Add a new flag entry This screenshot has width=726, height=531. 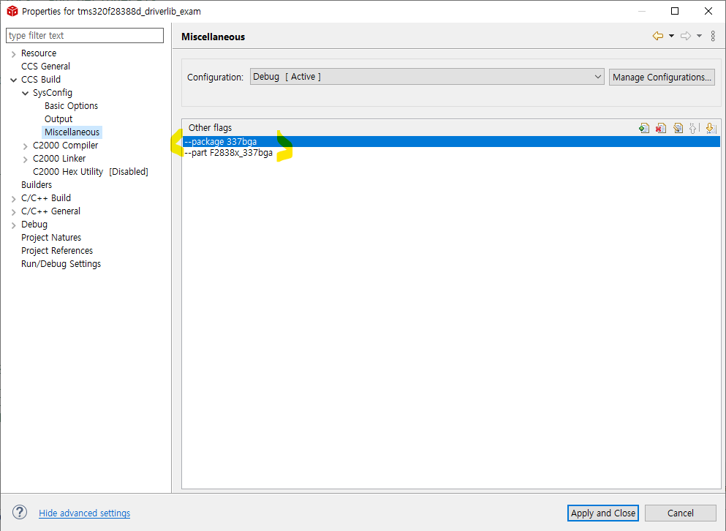point(643,127)
